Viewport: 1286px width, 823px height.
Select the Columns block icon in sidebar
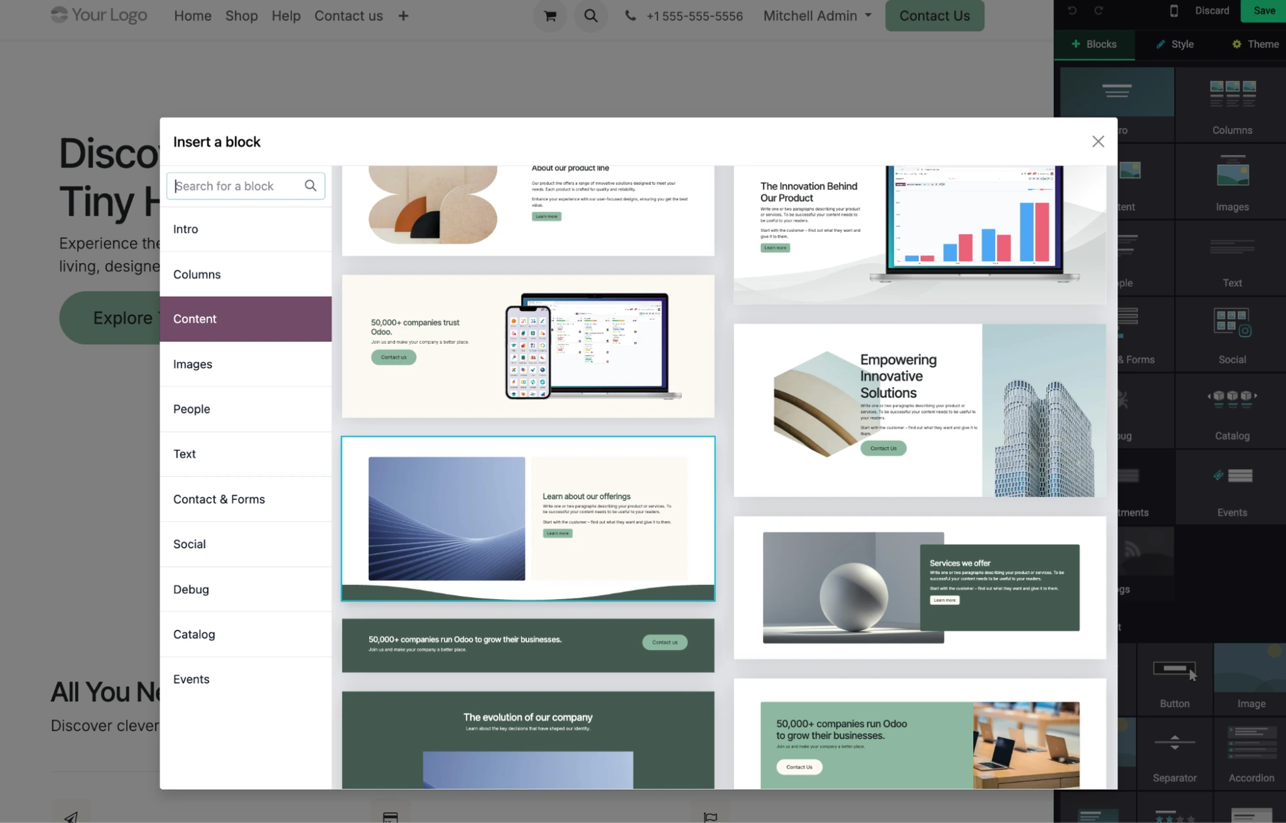[1232, 105]
